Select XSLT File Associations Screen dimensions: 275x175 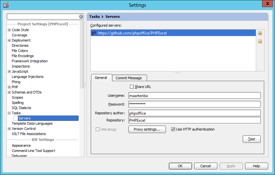pyautogui.click(x=29, y=134)
